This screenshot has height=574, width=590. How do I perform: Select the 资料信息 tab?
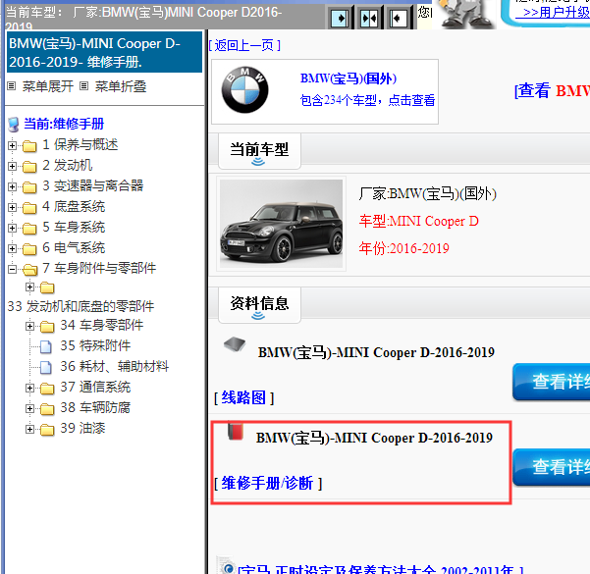(259, 305)
